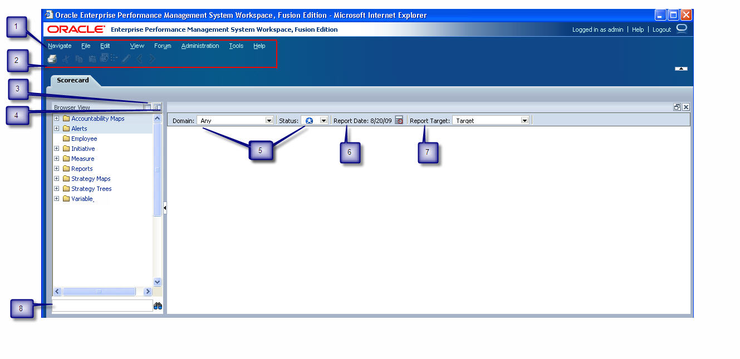Expand the Alerts tree node
The image size is (740, 359).
point(57,129)
